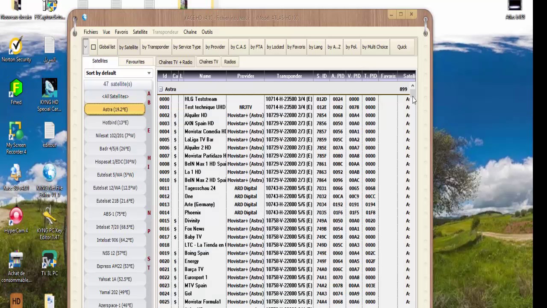Click KACE HD app title icon
Screen dimensions: 547x308
[85, 18]
